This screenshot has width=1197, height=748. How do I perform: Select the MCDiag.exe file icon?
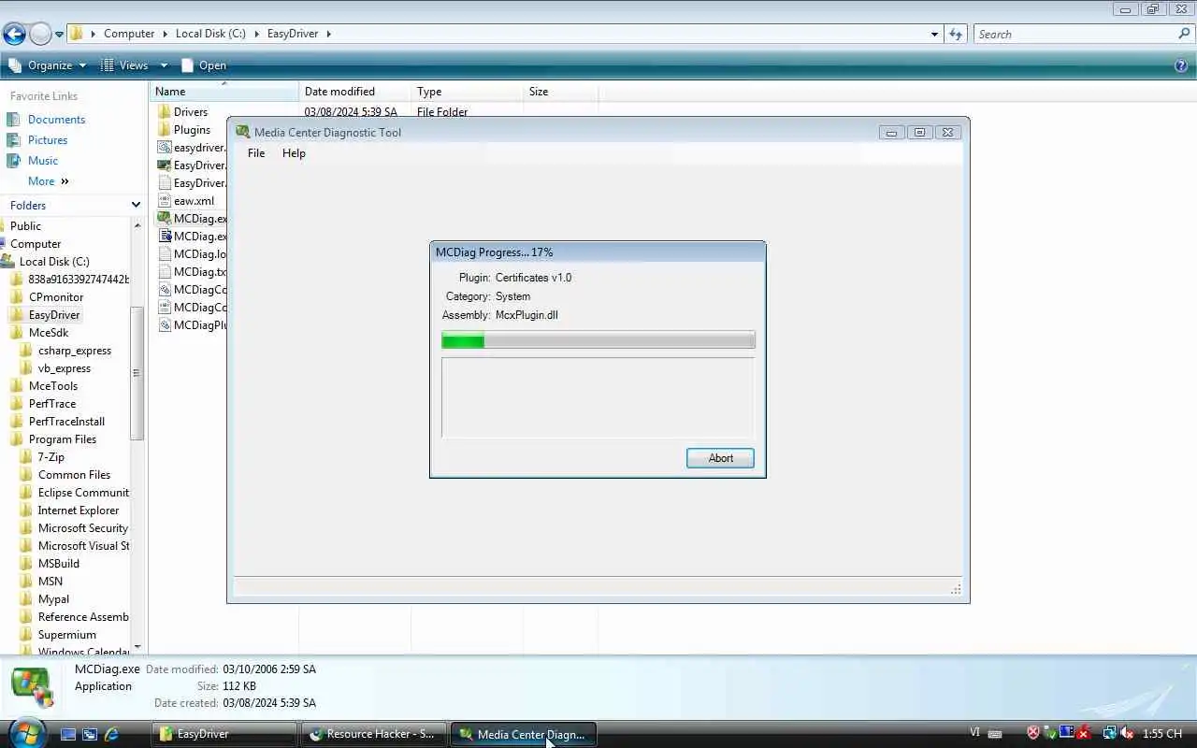coord(165,219)
